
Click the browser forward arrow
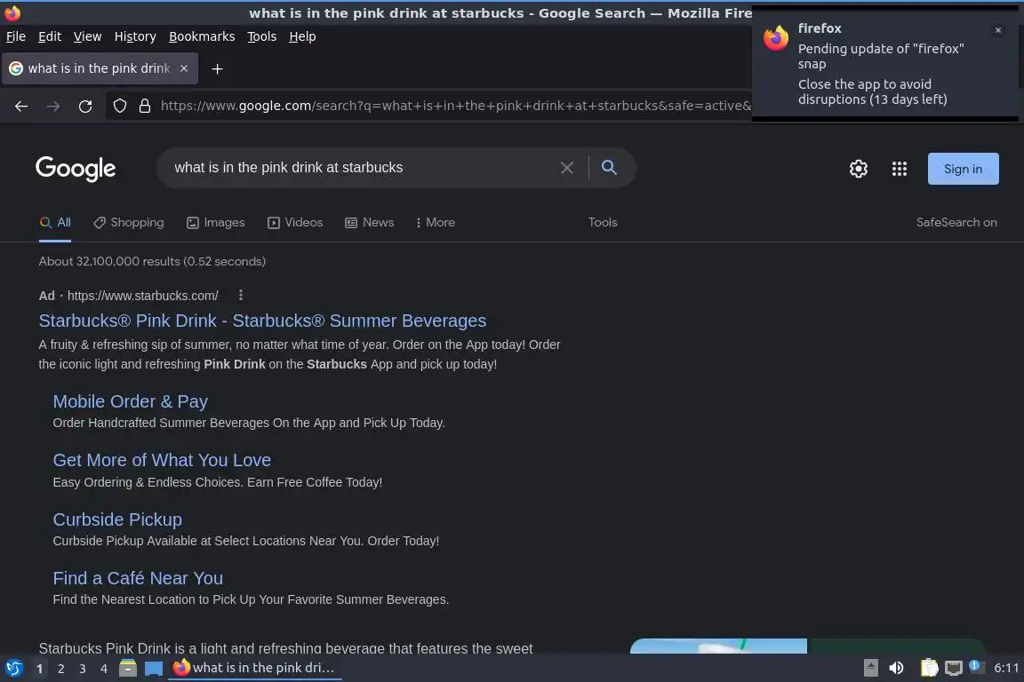point(53,106)
